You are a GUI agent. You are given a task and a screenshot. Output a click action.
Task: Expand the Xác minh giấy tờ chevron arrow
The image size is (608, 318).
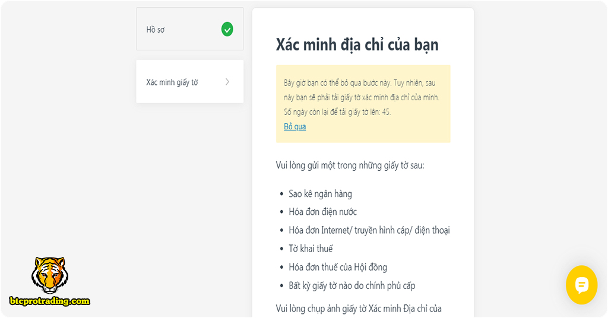tap(227, 82)
